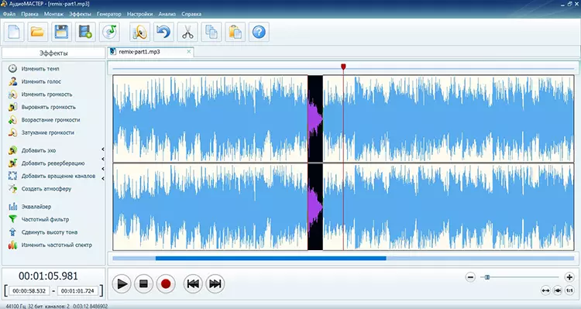Zoom to selection with the middle zoom button
The image size is (581, 309).
click(557, 290)
